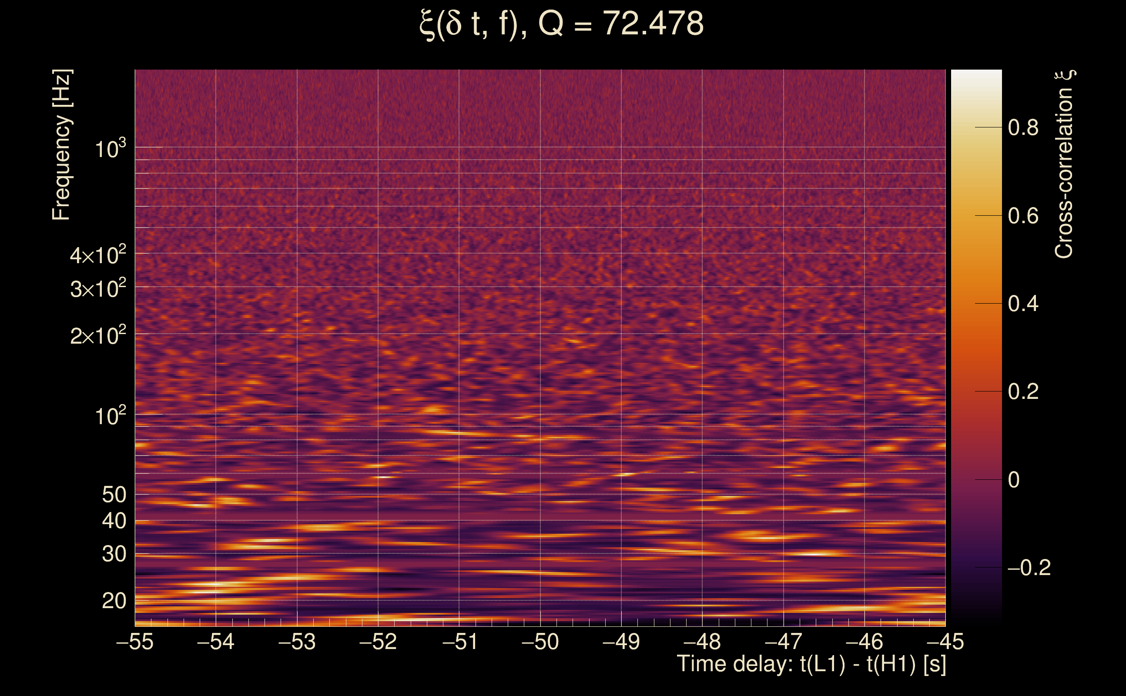
Task: Click the 4×10² frequency tick label
Action: click(98, 254)
